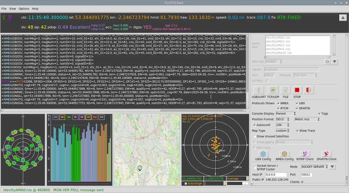Screen dimensions: 349x193
Task: Open the Map Type custom dropdown
Action: (283, 131)
